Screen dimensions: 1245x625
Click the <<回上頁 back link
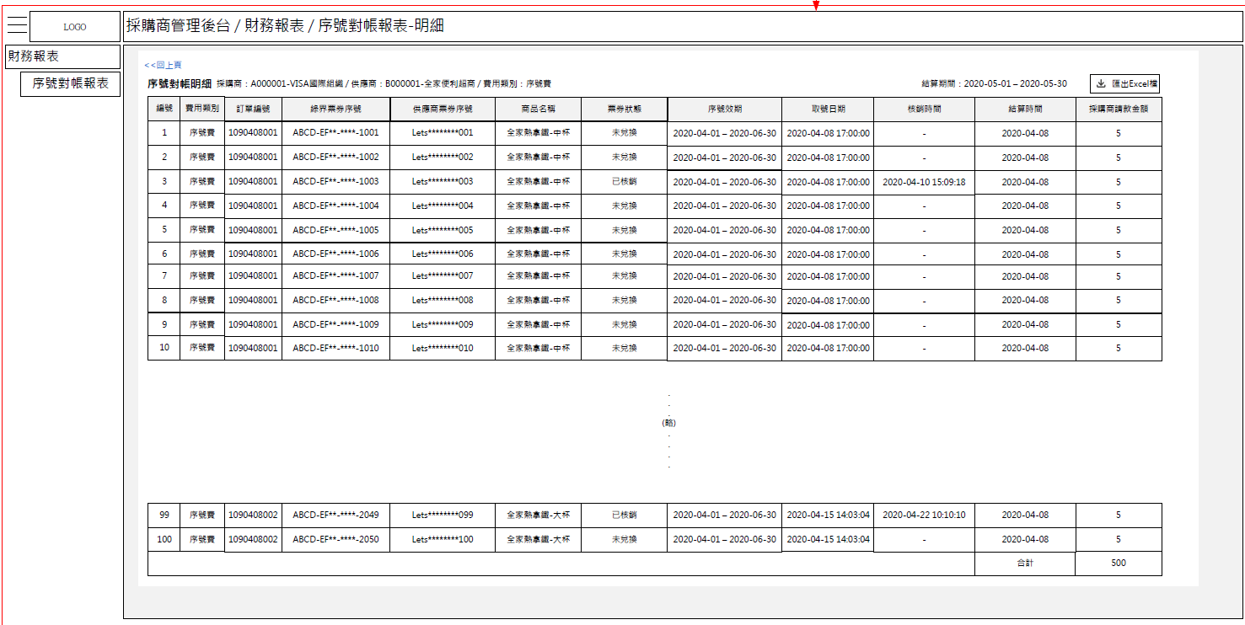(x=164, y=64)
